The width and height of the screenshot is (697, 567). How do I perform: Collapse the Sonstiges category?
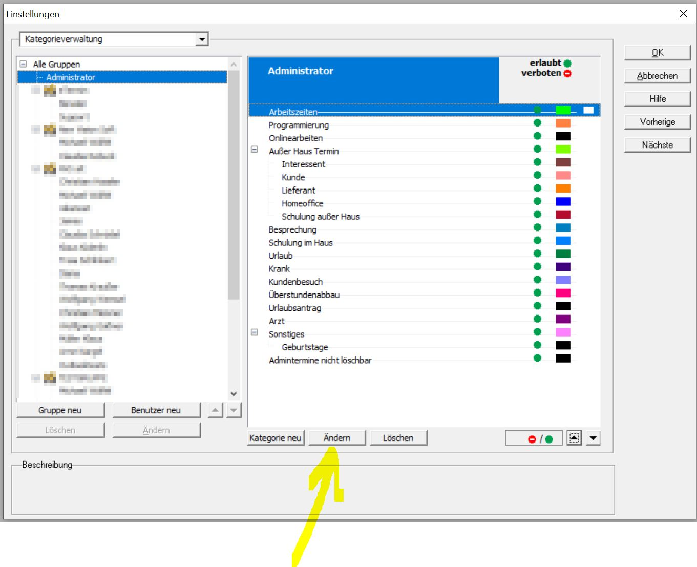click(255, 332)
